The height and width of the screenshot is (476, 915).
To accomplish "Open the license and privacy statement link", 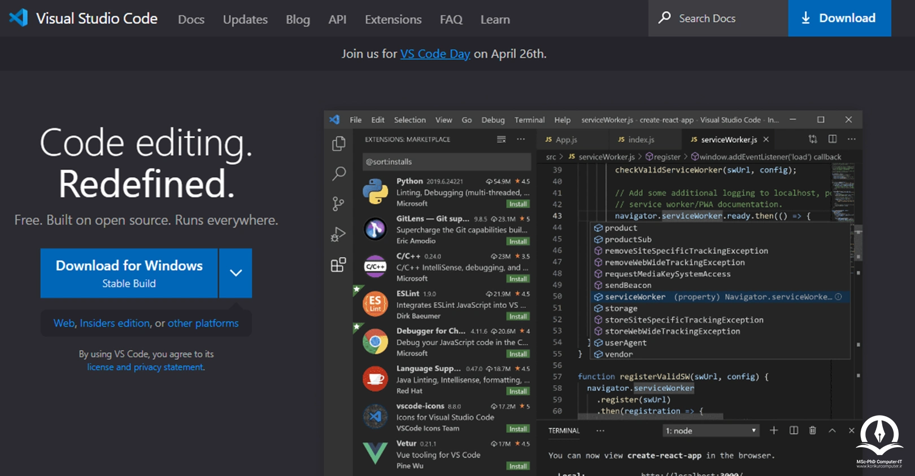I will pos(145,367).
